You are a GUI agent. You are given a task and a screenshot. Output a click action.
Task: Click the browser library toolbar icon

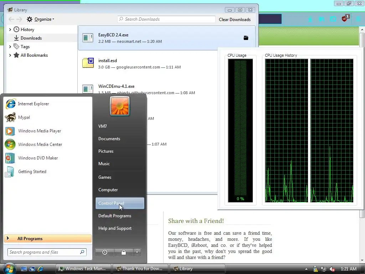322,19
